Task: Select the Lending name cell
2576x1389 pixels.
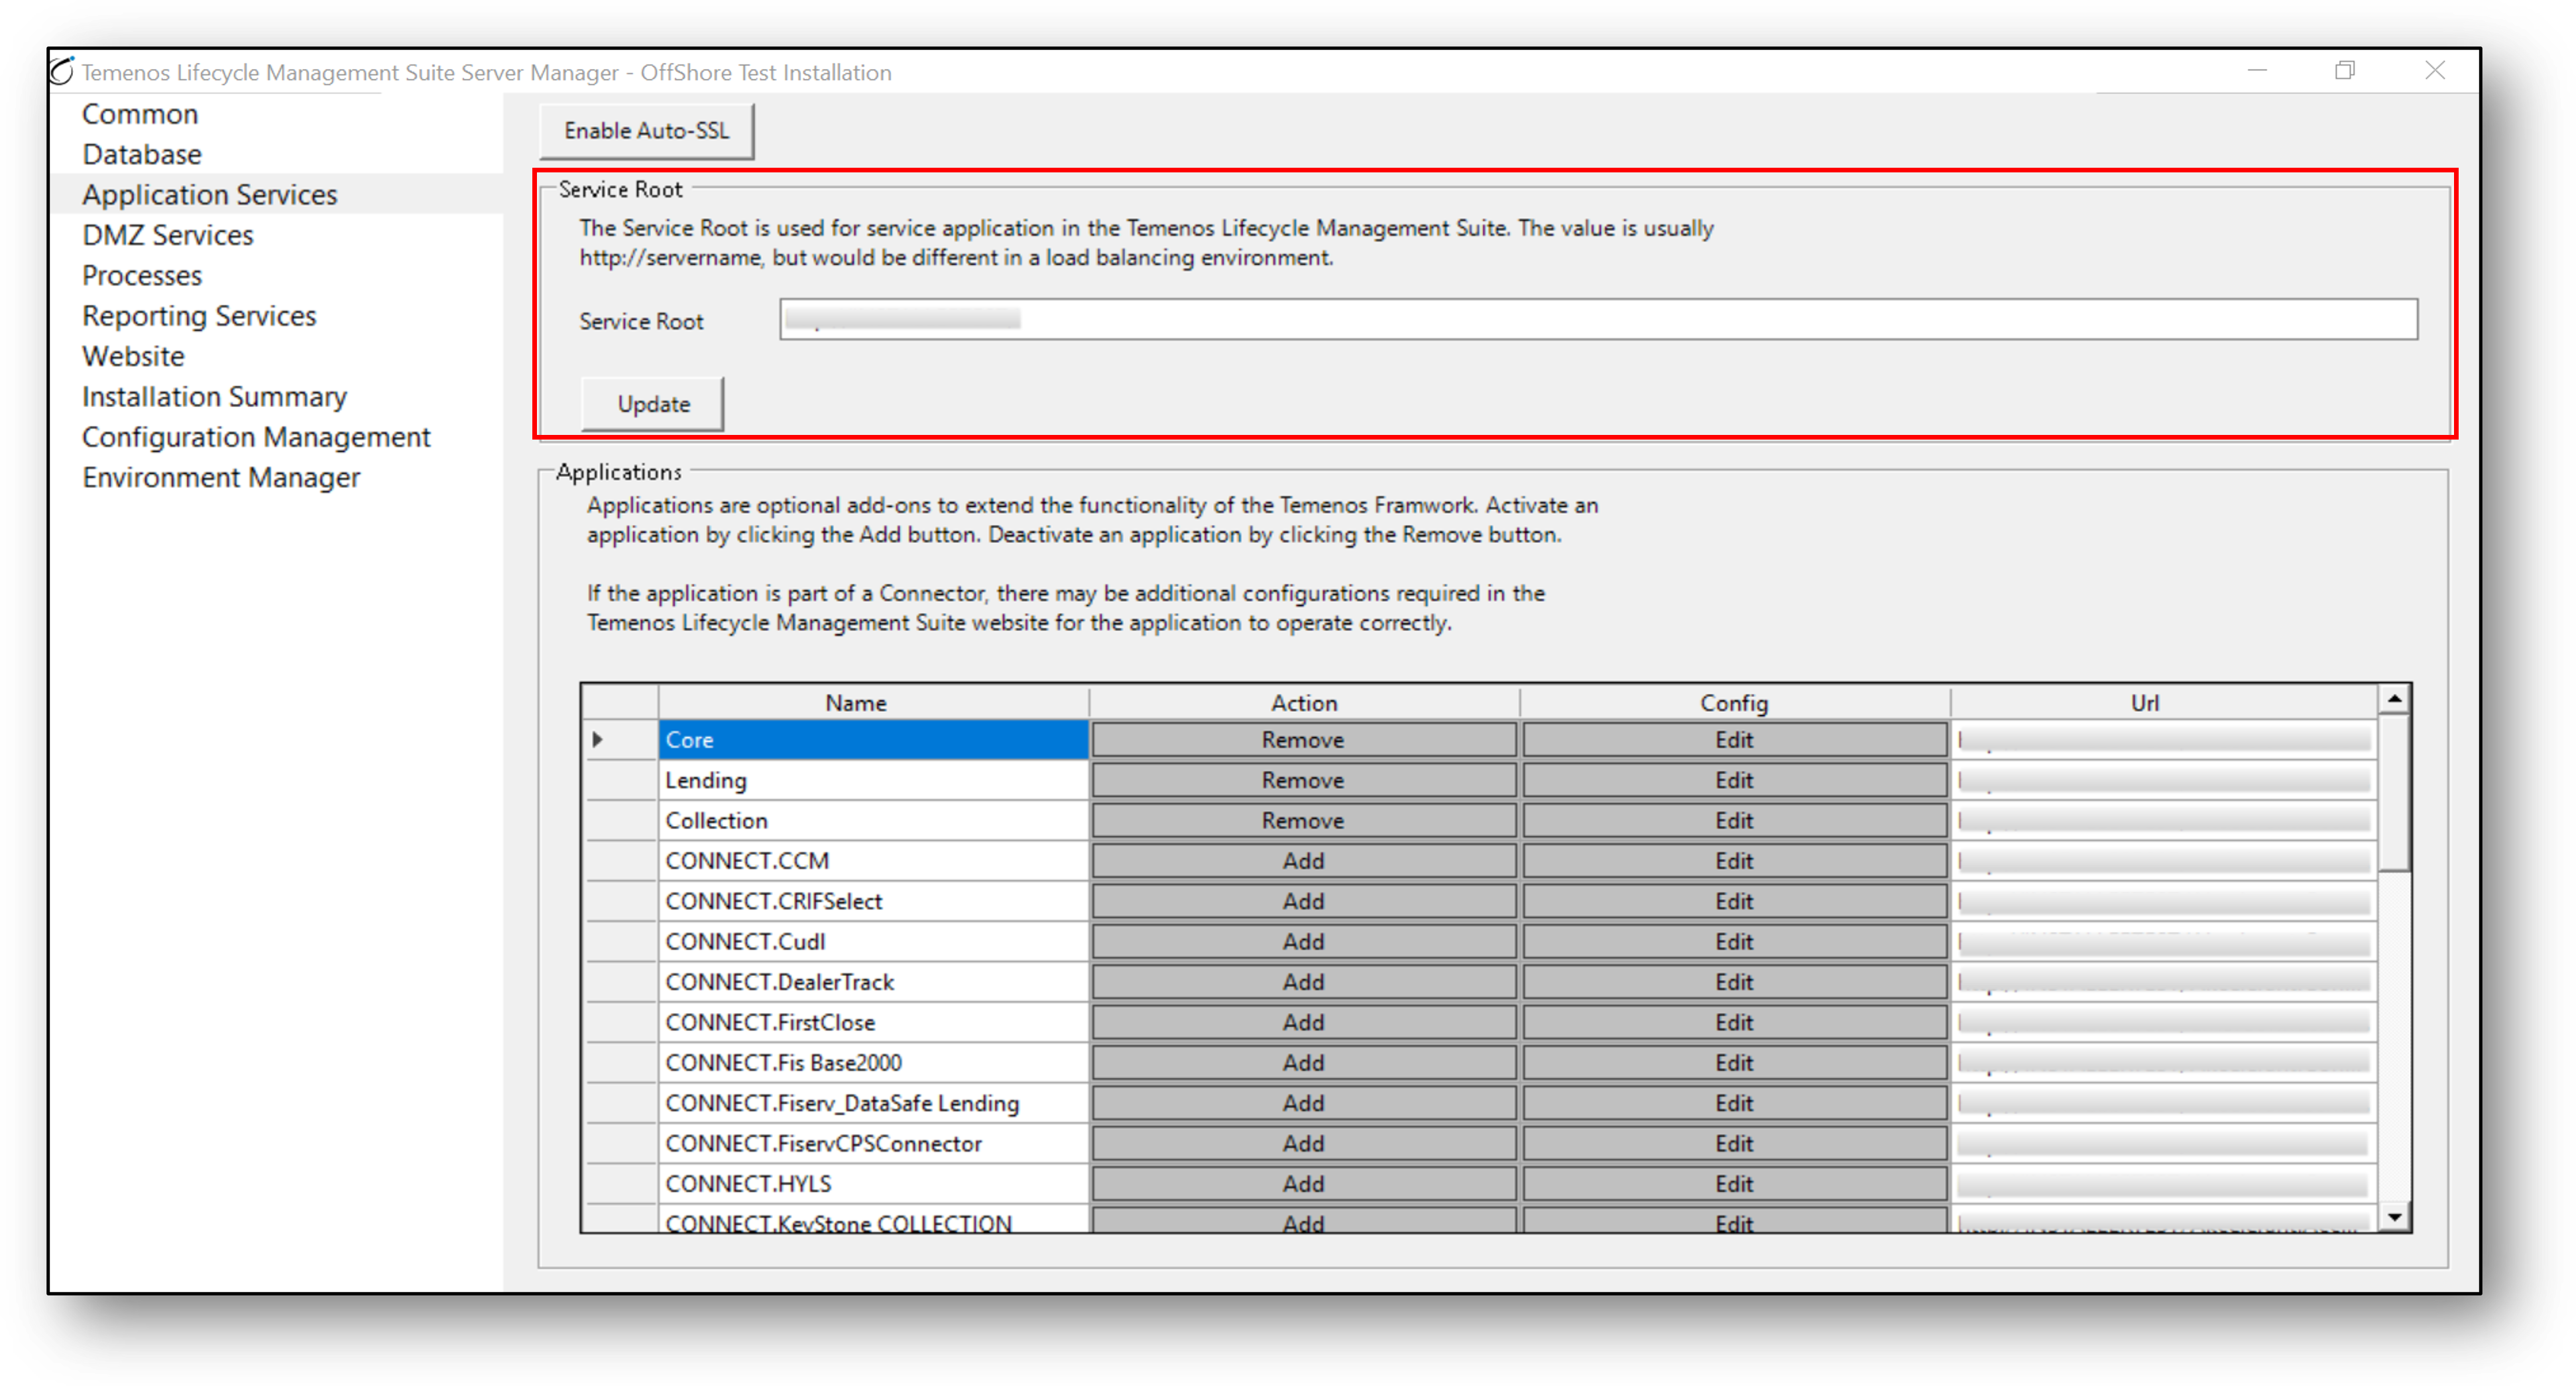Action: (873, 780)
